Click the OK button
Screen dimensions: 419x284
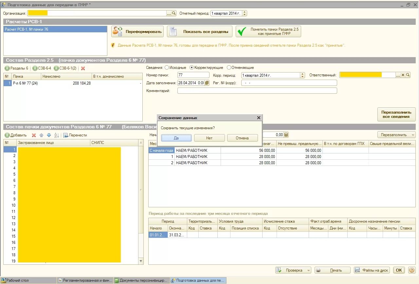[399, 270]
